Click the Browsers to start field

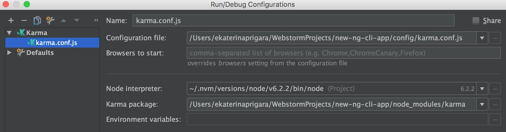click(344, 53)
